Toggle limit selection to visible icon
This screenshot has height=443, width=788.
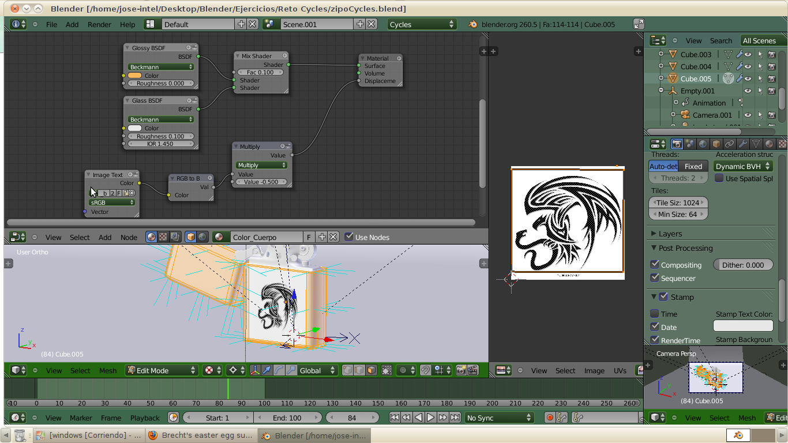coord(387,370)
